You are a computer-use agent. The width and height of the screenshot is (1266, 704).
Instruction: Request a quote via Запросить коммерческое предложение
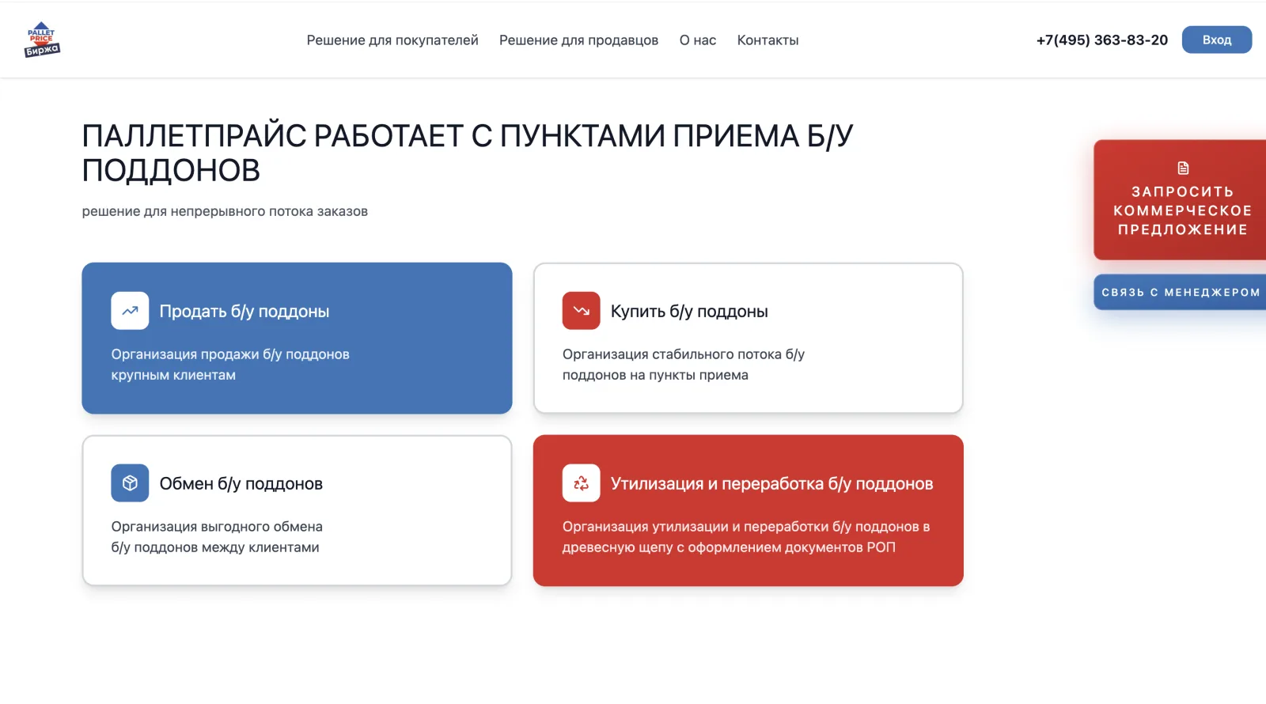[x=1180, y=200]
